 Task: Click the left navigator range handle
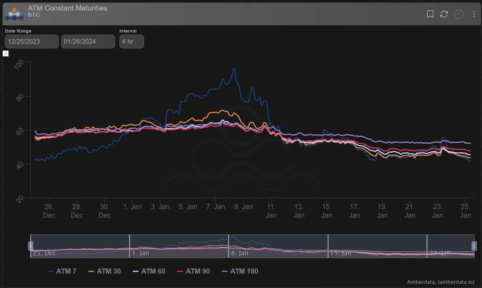pos(31,246)
